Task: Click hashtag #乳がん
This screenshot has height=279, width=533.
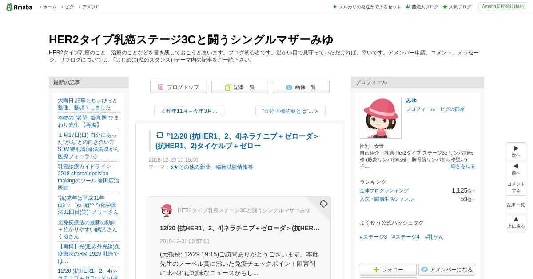Action: coord(434,237)
